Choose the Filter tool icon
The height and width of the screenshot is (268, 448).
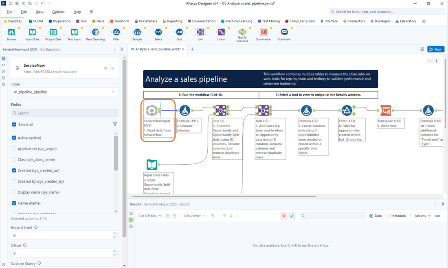(116, 33)
